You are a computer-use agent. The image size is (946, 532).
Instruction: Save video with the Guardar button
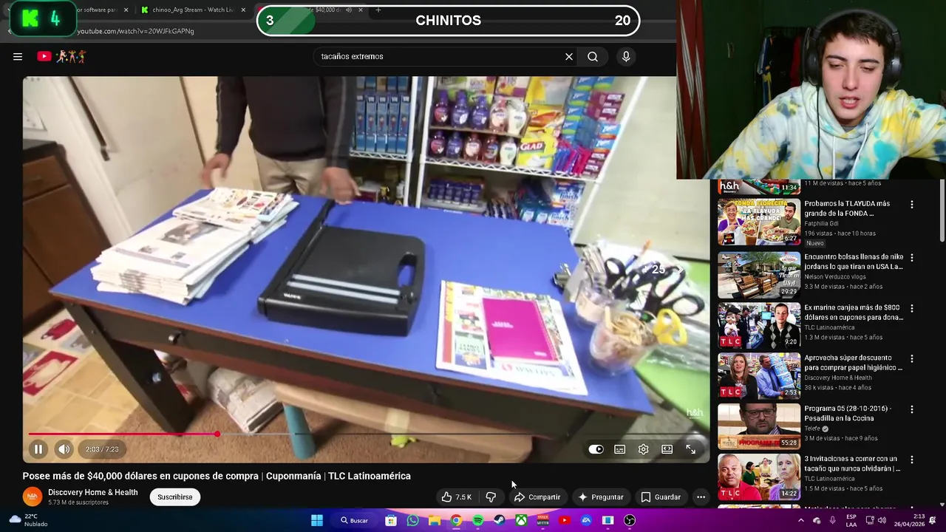(x=660, y=497)
